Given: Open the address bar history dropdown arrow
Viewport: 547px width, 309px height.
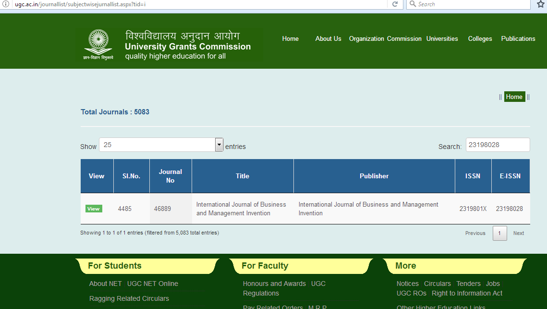Looking at the screenshot, I should coord(382,4).
